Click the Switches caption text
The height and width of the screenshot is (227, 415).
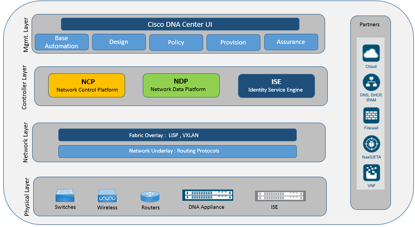click(x=65, y=207)
